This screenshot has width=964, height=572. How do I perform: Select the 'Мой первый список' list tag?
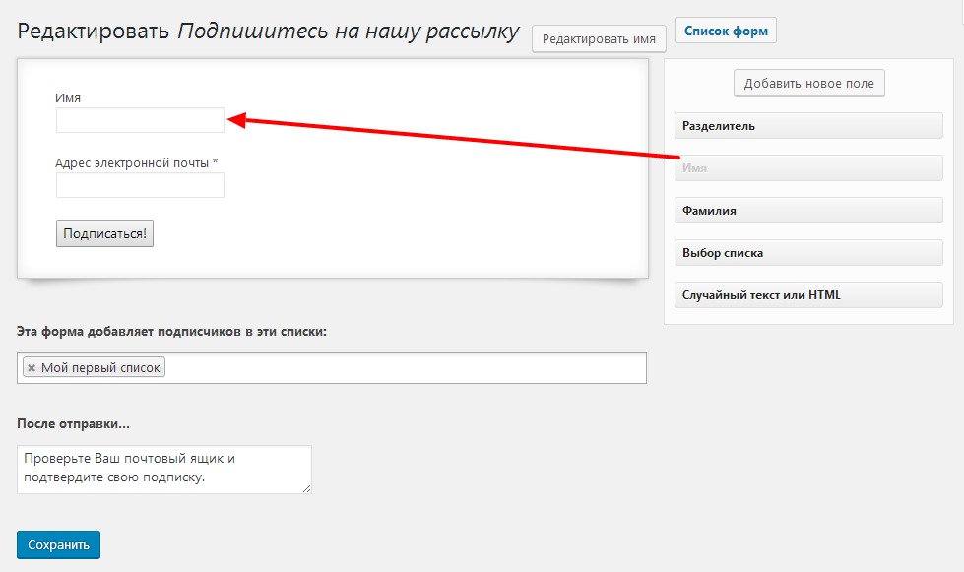(x=101, y=368)
